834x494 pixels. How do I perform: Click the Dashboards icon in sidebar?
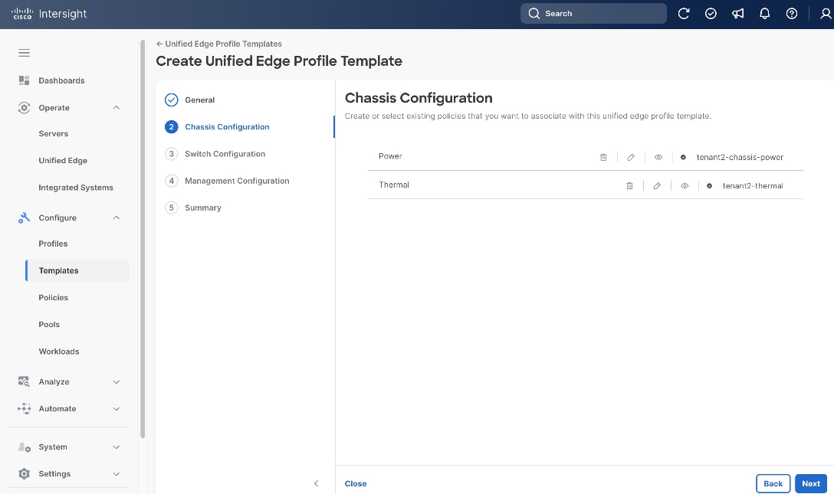coord(24,80)
